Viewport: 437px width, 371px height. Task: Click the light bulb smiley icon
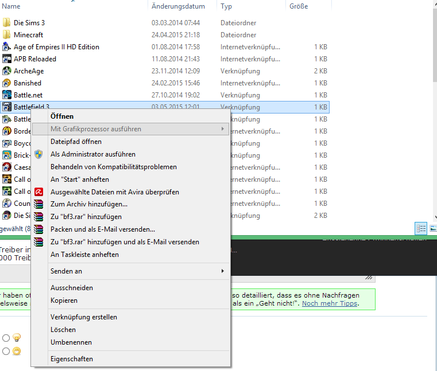(x=17, y=338)
